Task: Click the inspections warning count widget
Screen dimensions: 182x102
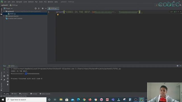Action: [173, 12]
